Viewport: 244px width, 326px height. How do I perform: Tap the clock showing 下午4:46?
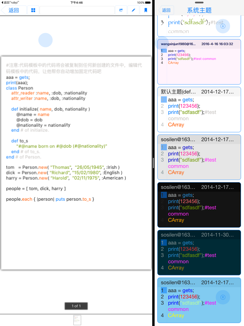[76, 3]
